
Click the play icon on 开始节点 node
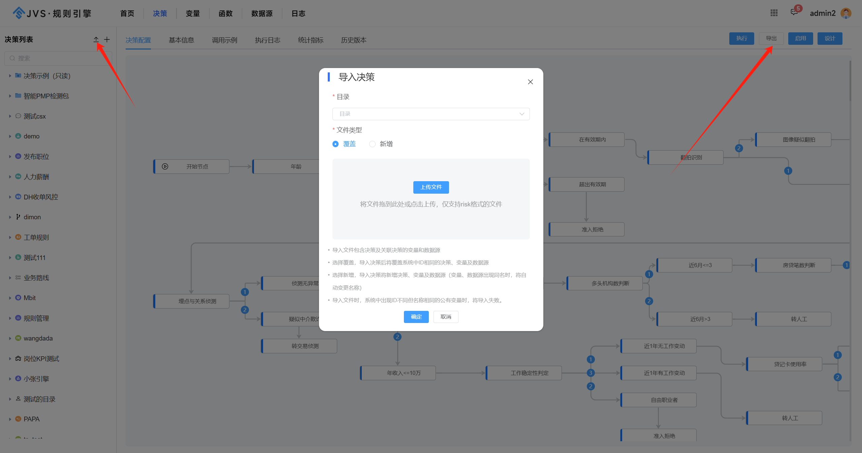pos(165,166)
